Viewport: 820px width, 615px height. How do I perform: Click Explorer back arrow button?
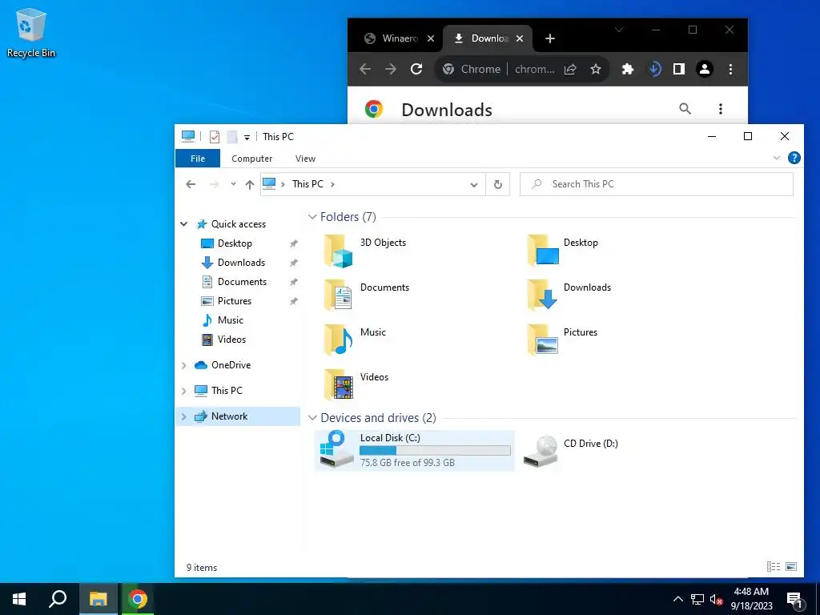tap(191, 184)
